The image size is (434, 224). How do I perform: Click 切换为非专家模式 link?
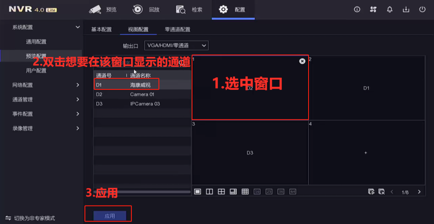pyautogui.click(x=35, y=218)
